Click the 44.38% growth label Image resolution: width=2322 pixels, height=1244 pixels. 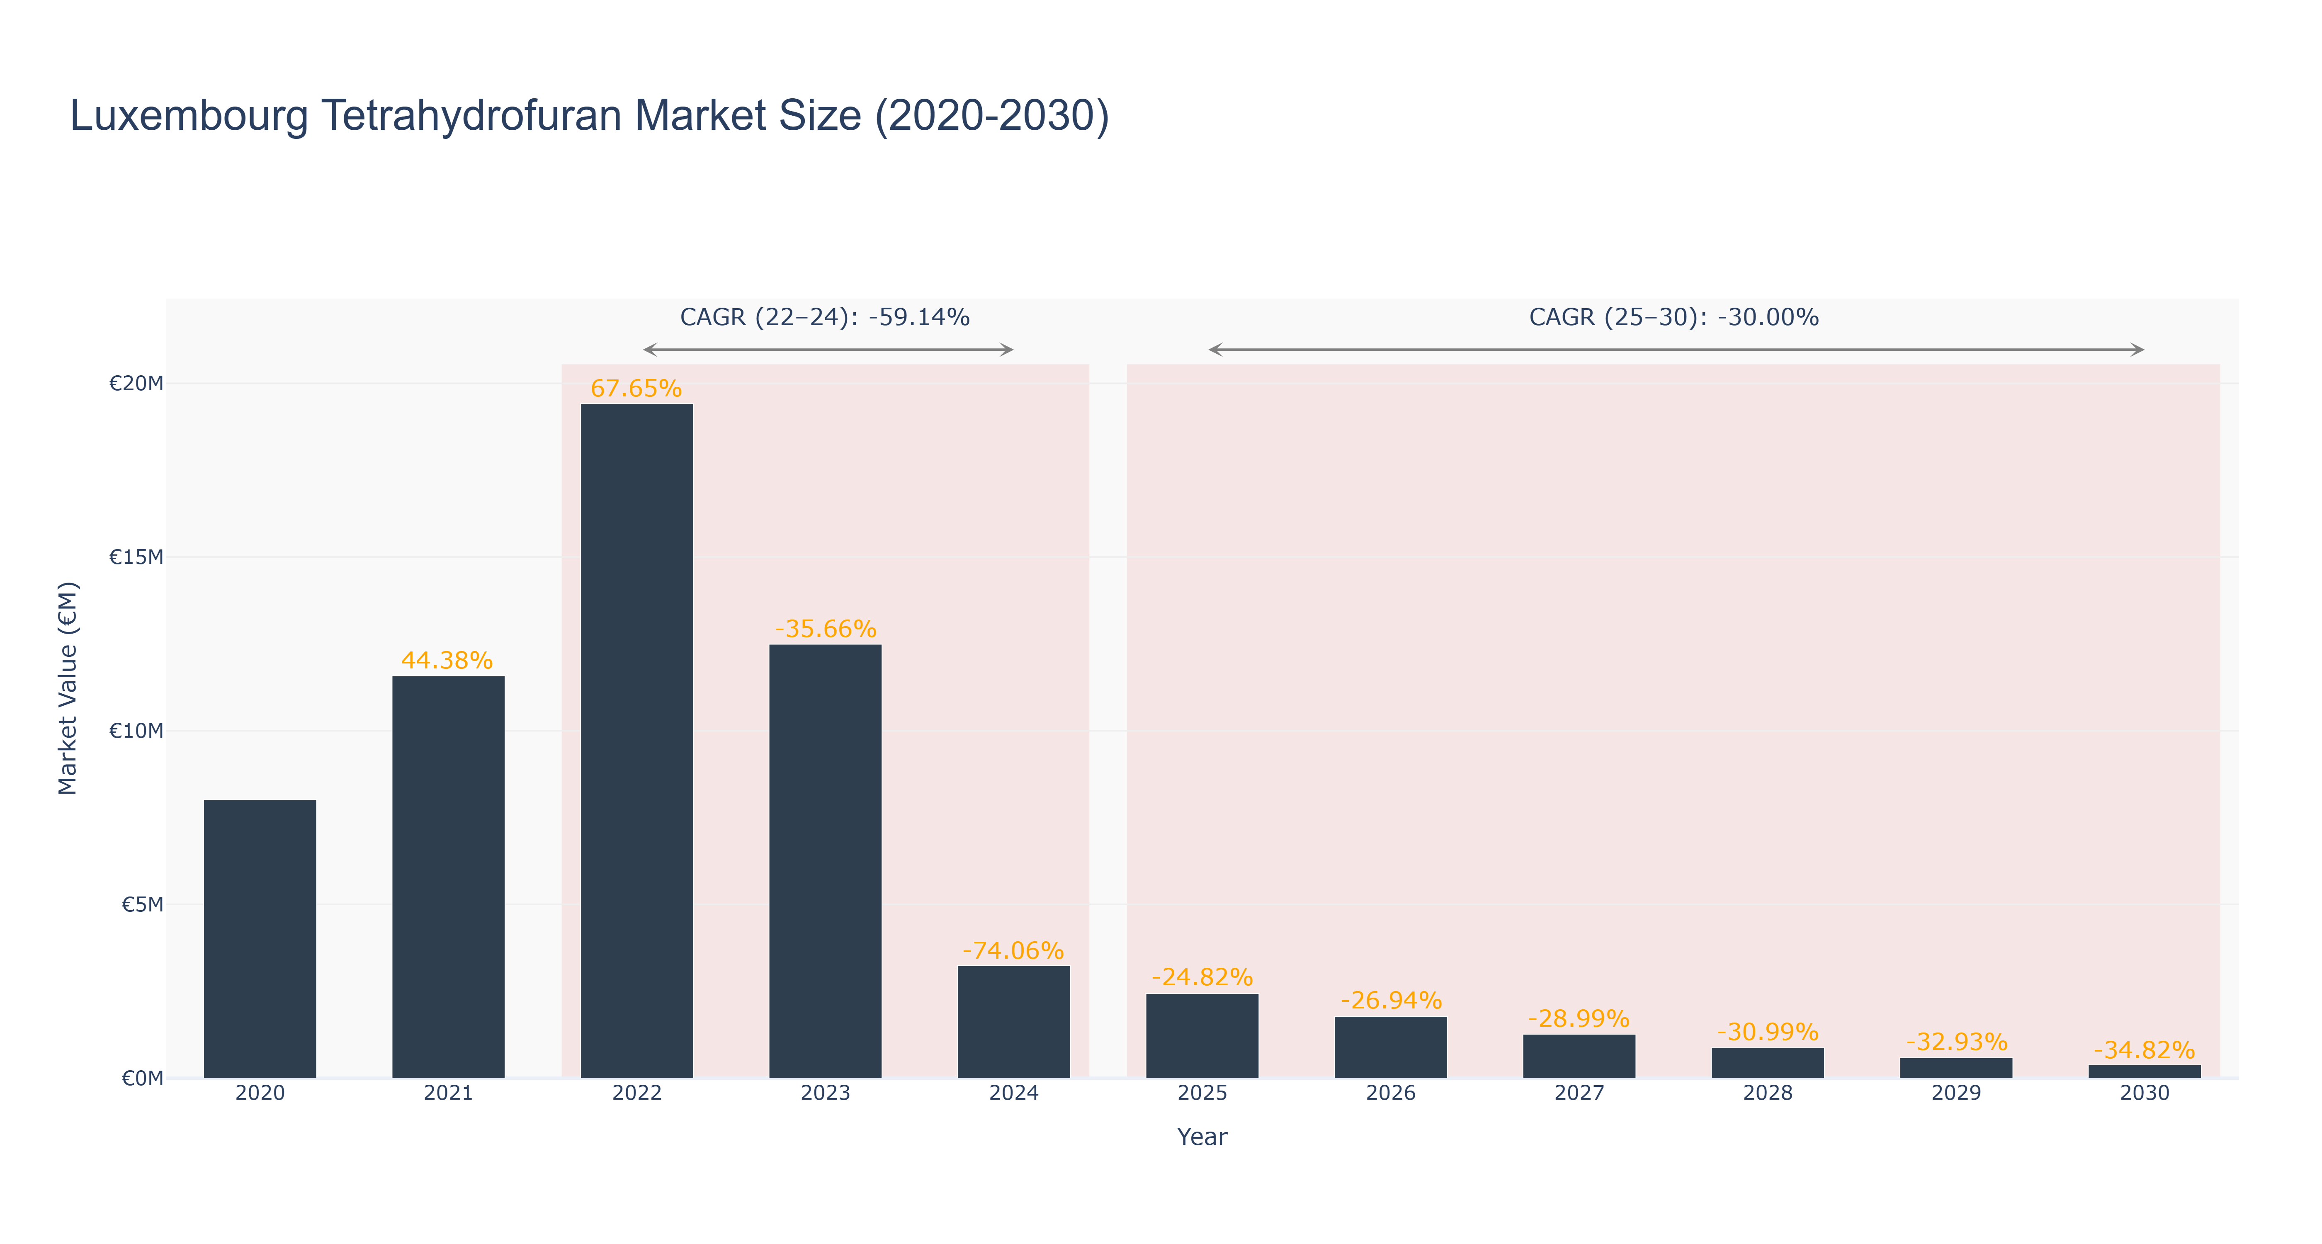[447, 661]
